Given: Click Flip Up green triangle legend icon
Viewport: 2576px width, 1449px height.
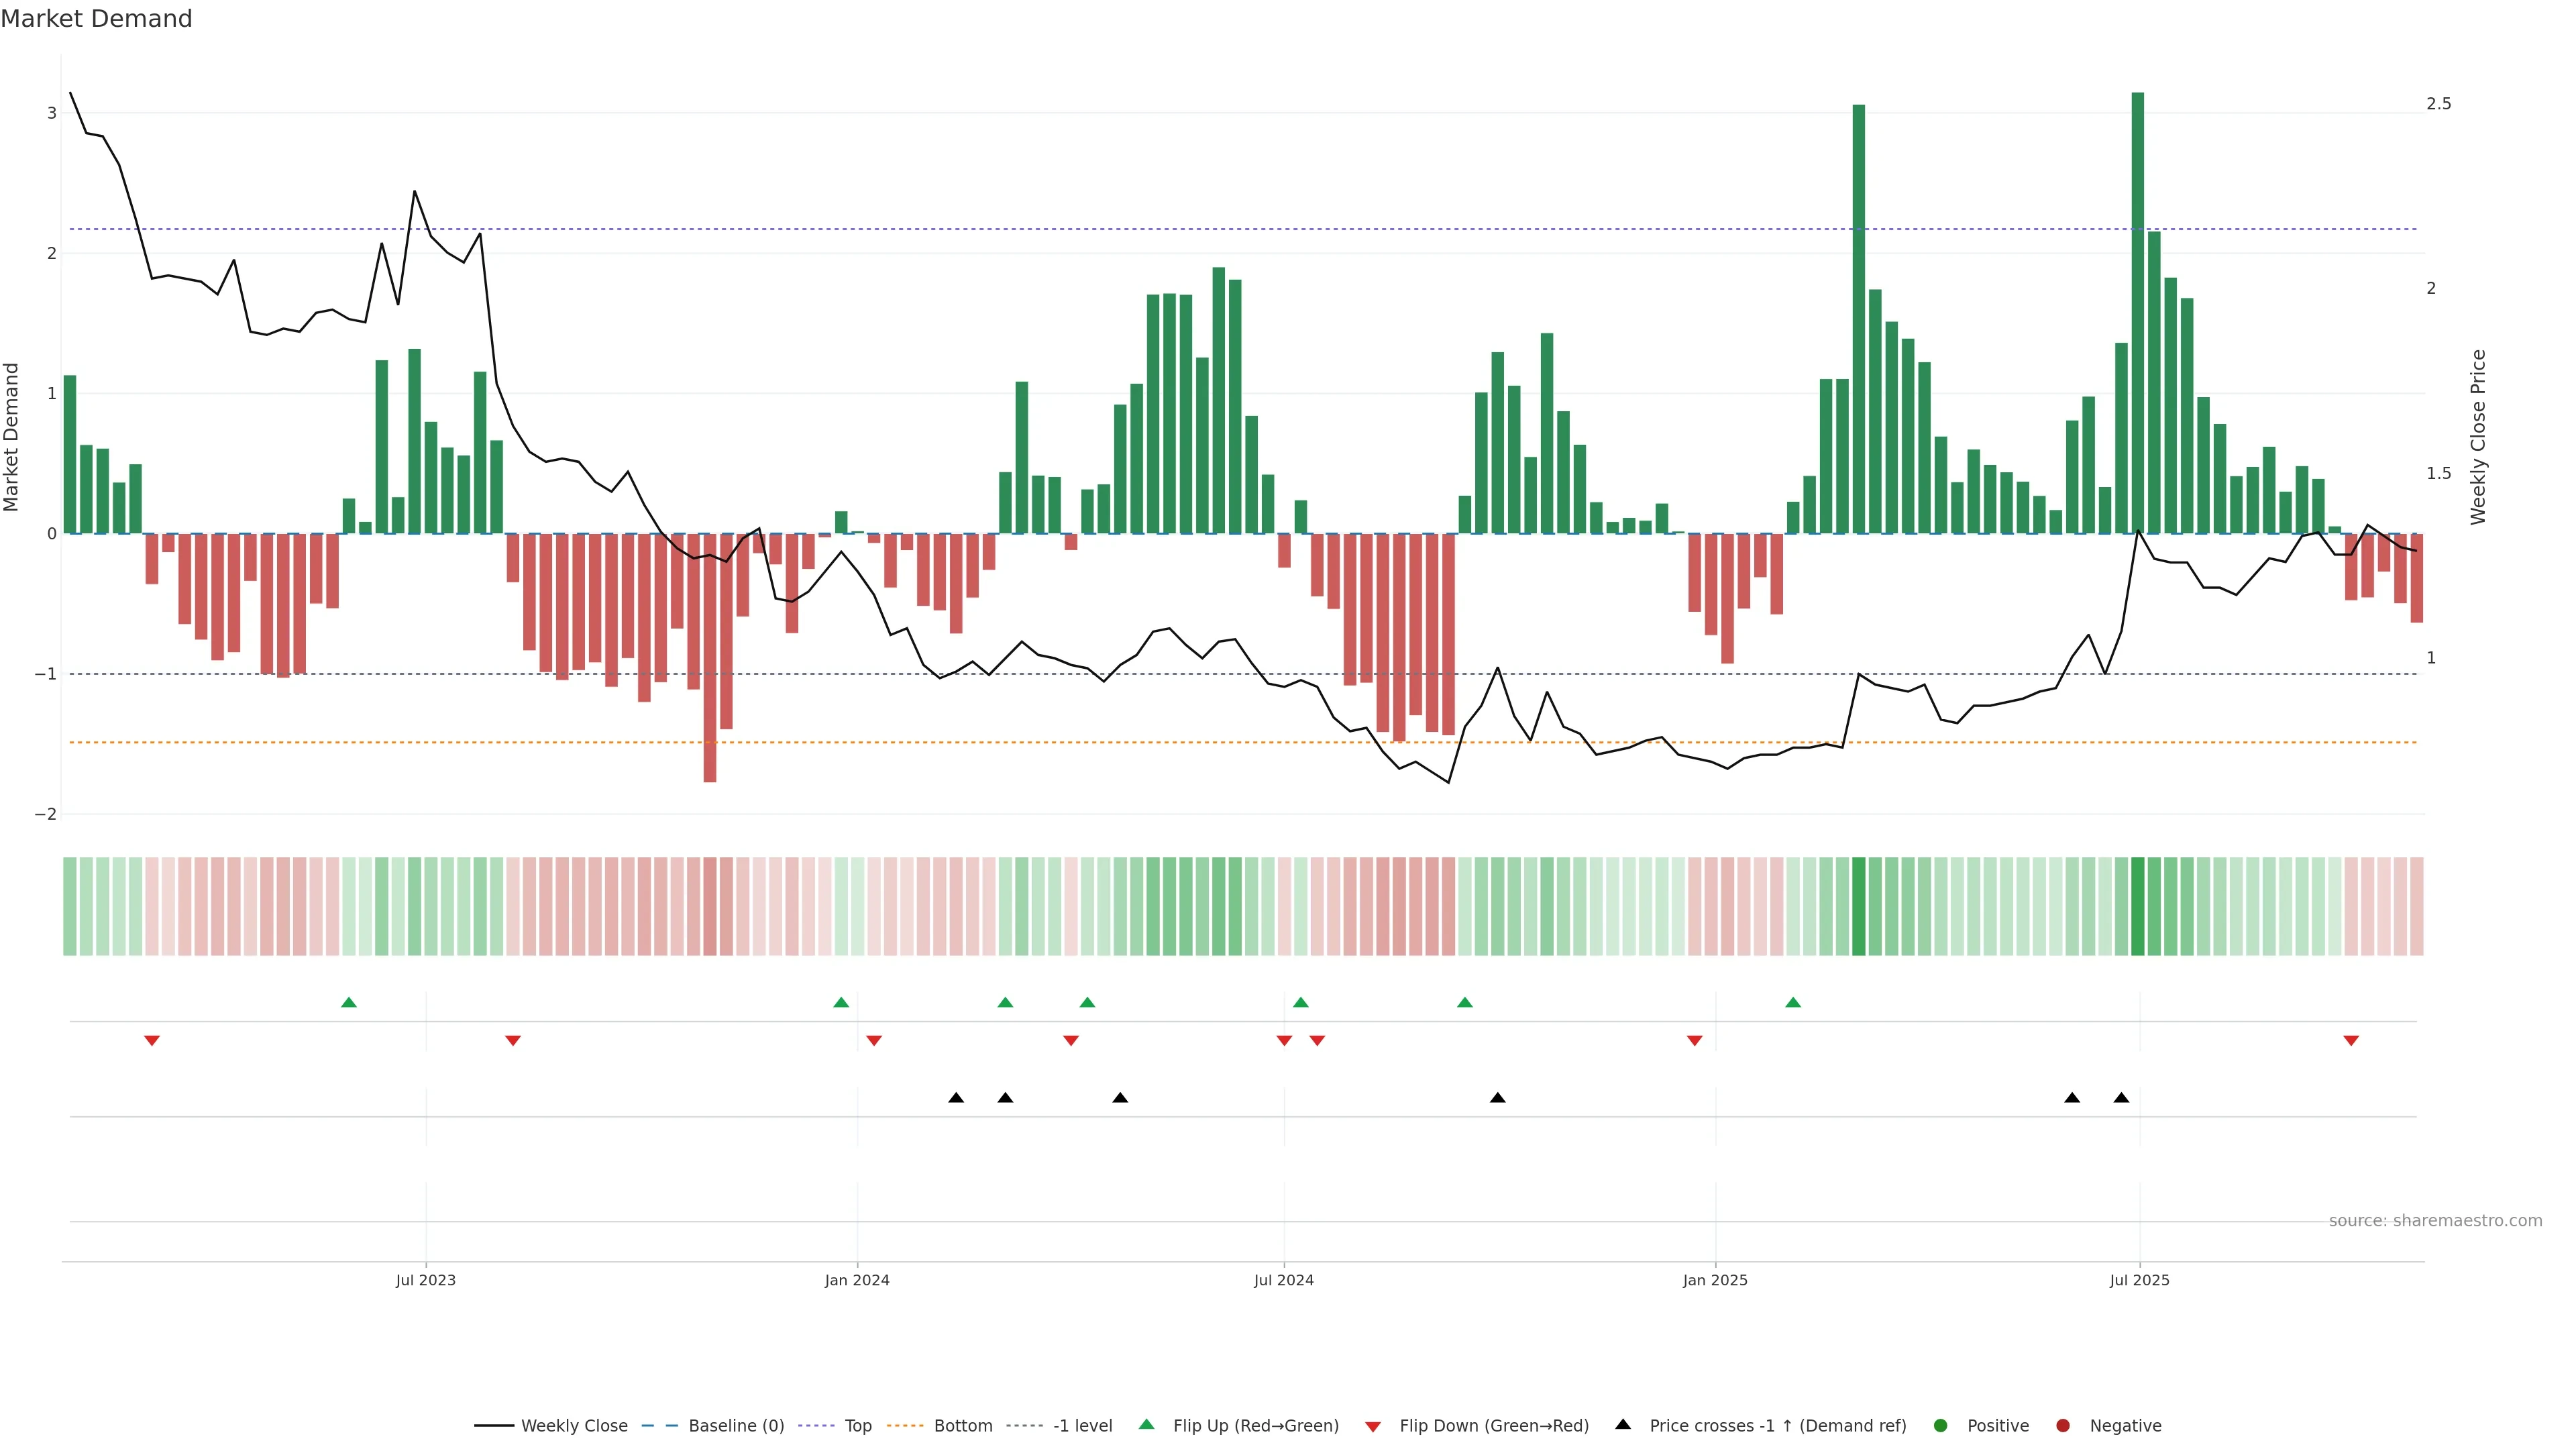Looking at the screenshot, I should pyautogui.click(x=1147, y=1425).
